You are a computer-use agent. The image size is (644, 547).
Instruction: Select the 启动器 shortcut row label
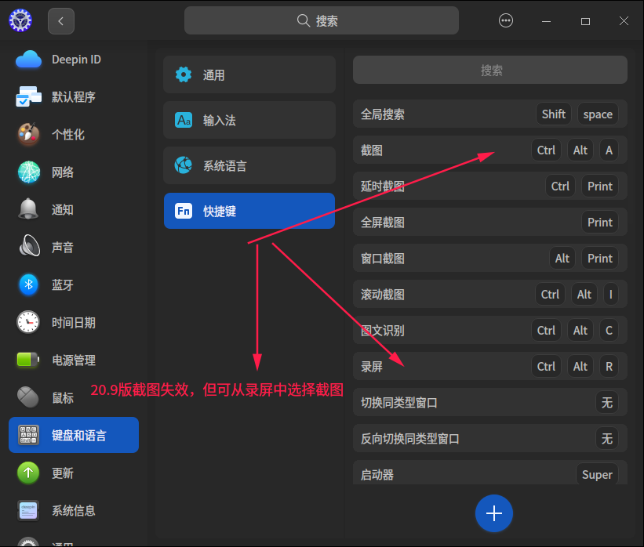coord(377,475)
